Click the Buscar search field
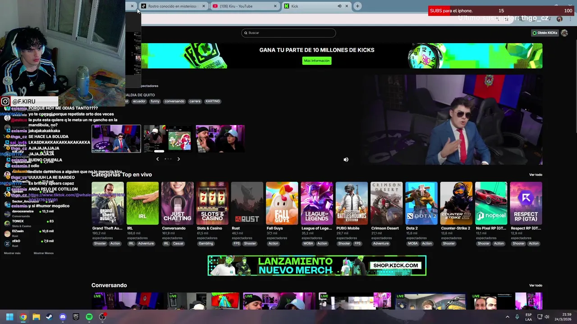577x324 pixels. click(x=288, y=33)
